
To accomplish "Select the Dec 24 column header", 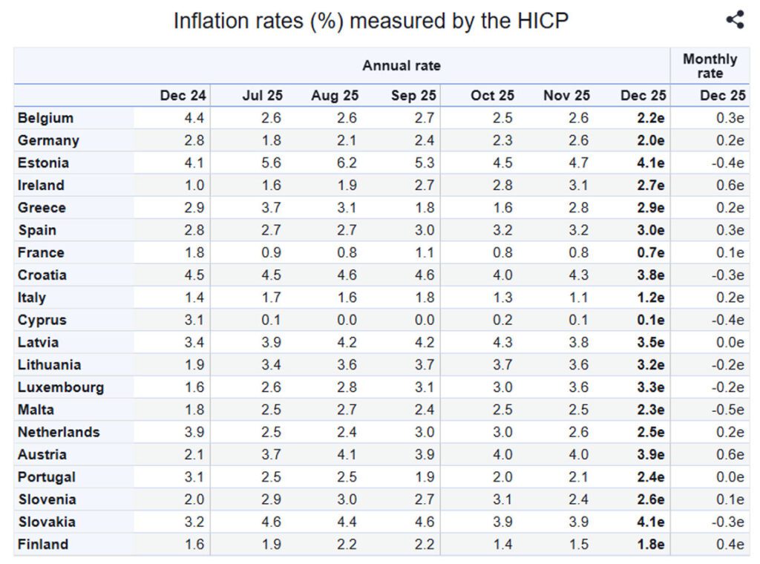I will click(x=183, y=95).
